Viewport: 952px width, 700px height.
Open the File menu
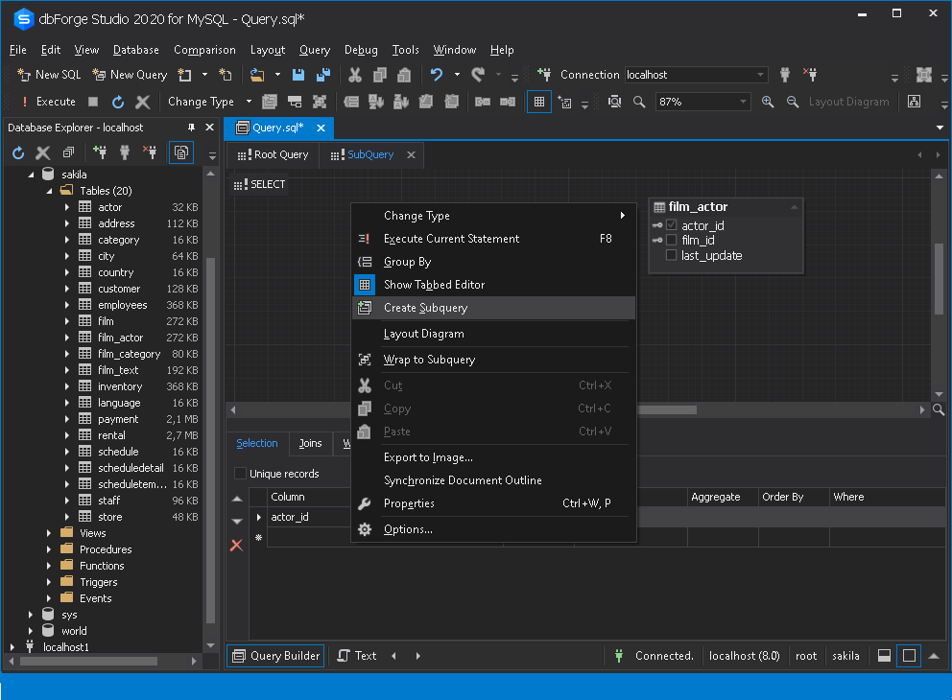tap(17, 50)
